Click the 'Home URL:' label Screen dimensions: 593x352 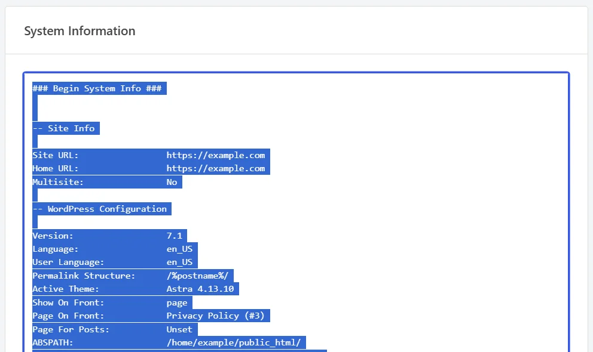click(x=56, y=168)
